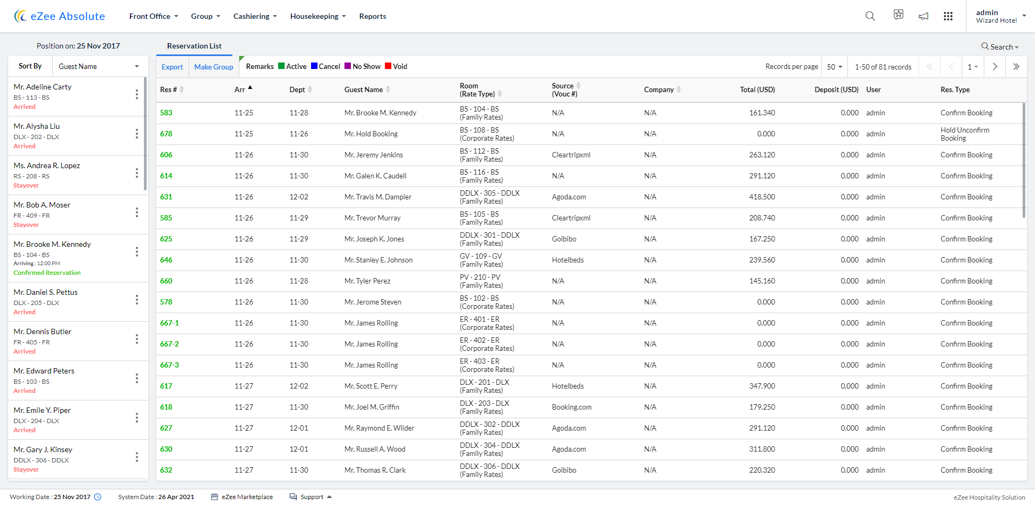This screenshot has height=505, width=1035.
Task: Sort by Dept column arrows
Action: tap(310, 89)
